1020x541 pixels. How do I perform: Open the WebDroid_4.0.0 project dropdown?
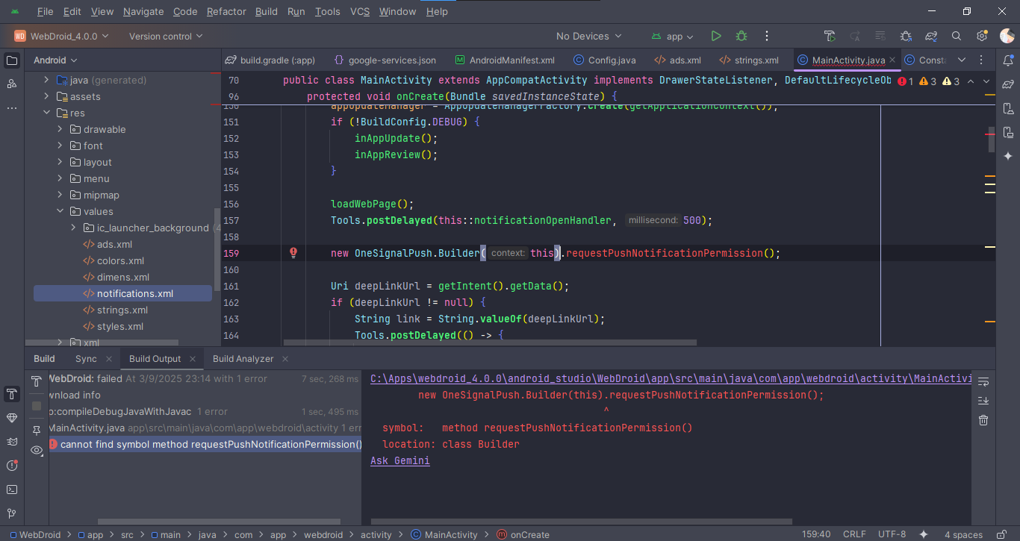(x=61, y=36)
